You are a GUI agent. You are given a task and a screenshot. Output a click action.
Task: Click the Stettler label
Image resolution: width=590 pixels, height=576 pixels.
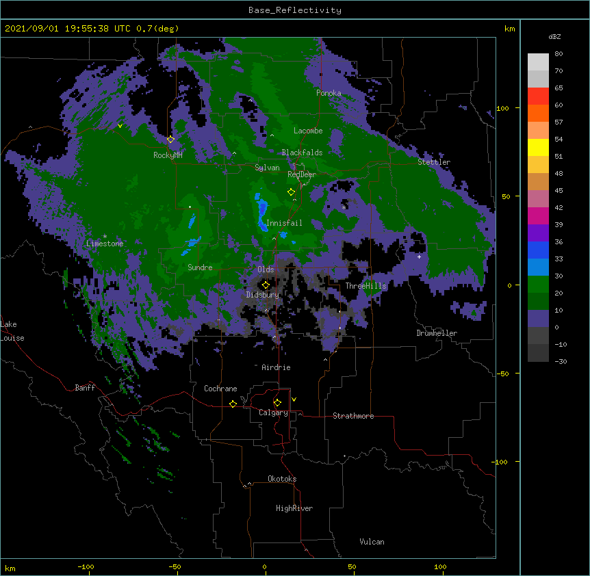pos(434,162)
